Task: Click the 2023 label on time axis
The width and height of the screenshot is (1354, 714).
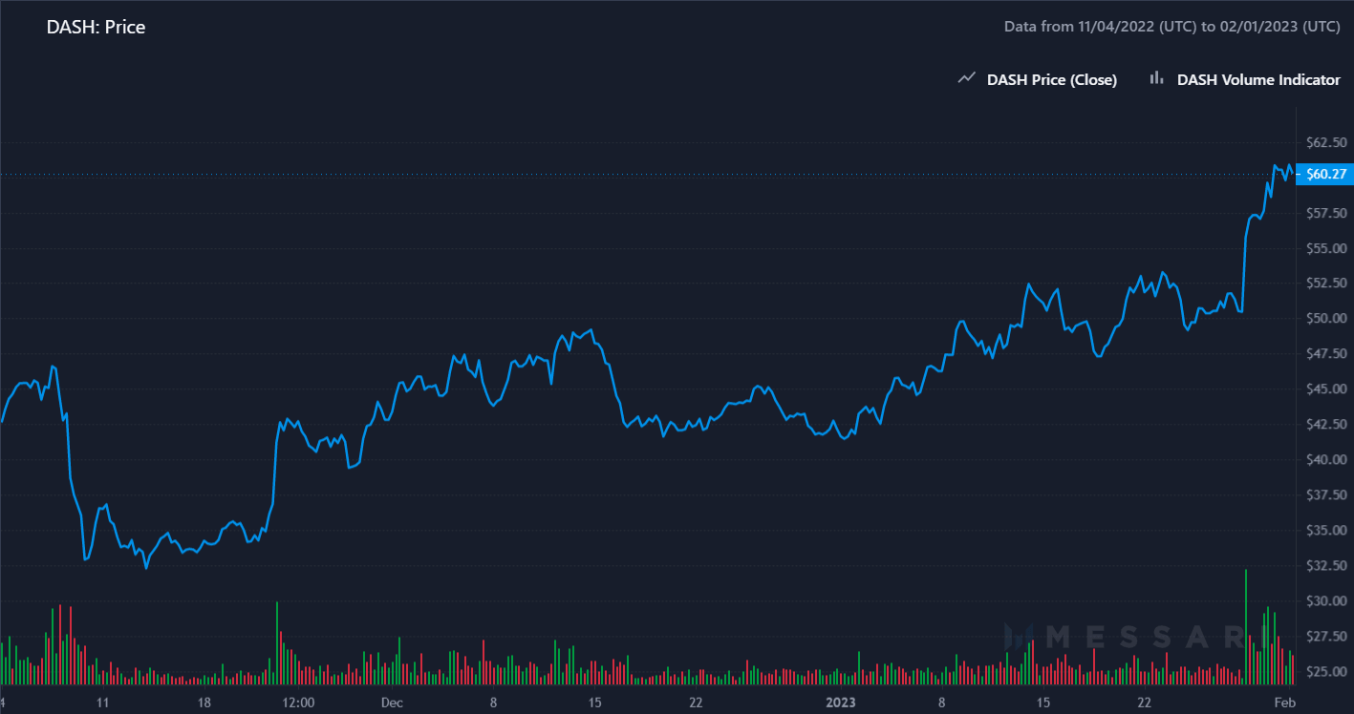Action: point(843,703)
